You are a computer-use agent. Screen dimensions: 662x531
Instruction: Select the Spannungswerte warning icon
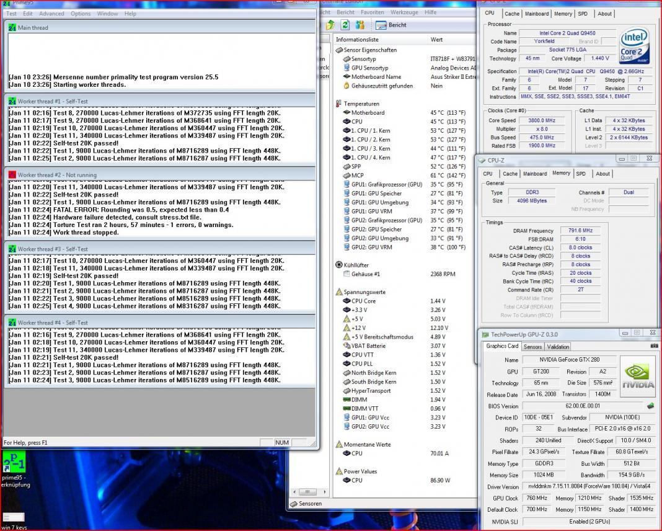tap(339, 292)
